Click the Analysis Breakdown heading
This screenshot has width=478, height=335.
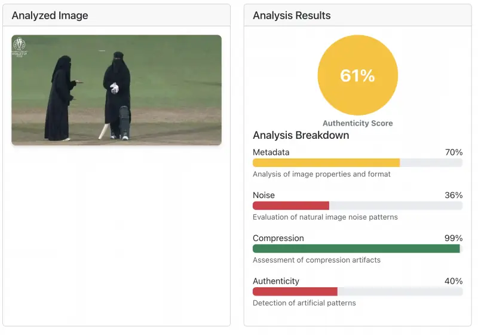point(301,135)
